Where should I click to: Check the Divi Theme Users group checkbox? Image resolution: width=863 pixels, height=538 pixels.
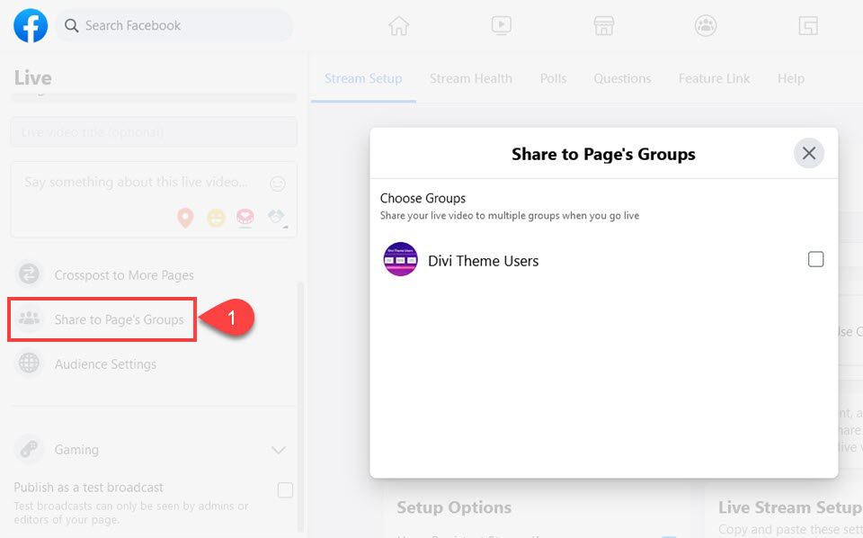(816, 258)
